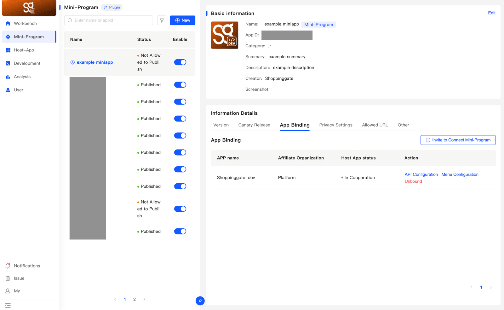Screen dimensions: 504x310
Task: Switch to the Version tab
Action: [x=221, y=125]
